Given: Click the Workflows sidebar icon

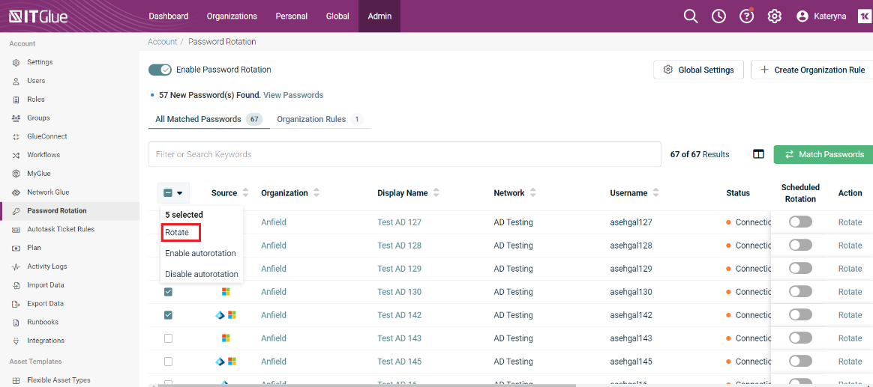Looking at the screenshot, I should (16, 155).
